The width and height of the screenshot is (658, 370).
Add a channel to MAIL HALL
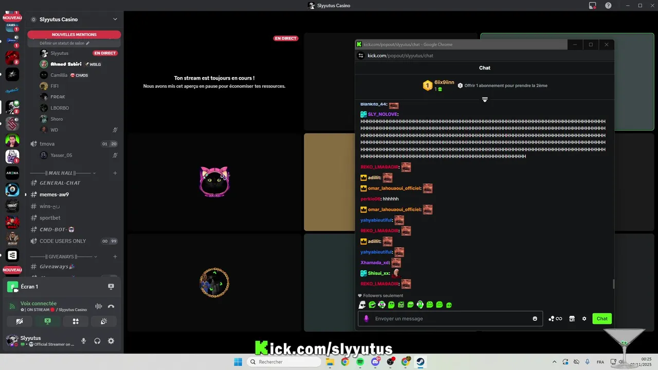click(115, 173)
